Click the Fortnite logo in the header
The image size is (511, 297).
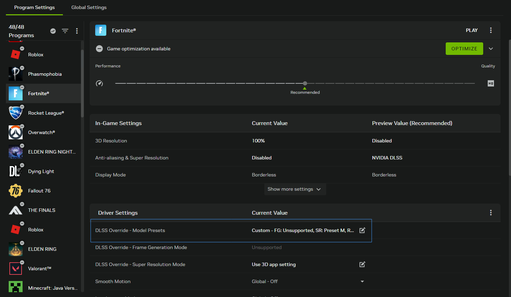pyautogui.click(x=101, y=30)
